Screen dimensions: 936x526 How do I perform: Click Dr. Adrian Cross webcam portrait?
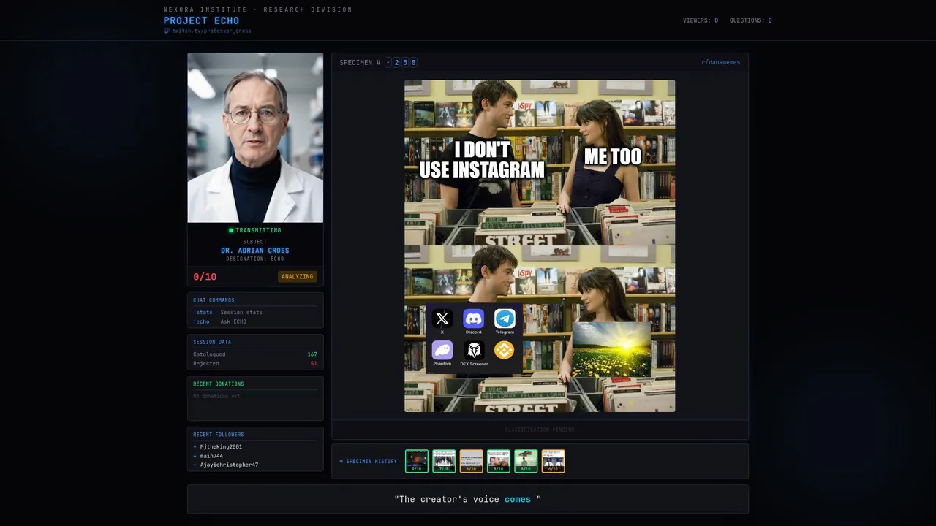click(x=255, y=137)
